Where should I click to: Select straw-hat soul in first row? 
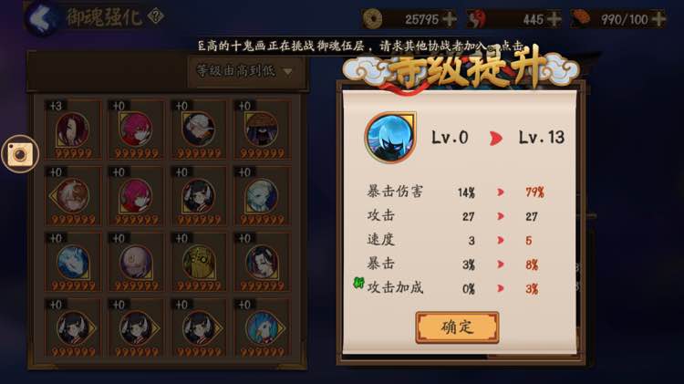pyautogui.click(x=262, y=130)
